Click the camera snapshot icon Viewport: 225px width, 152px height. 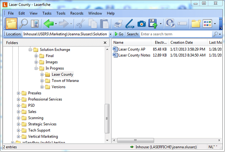(x=142, y=23)
